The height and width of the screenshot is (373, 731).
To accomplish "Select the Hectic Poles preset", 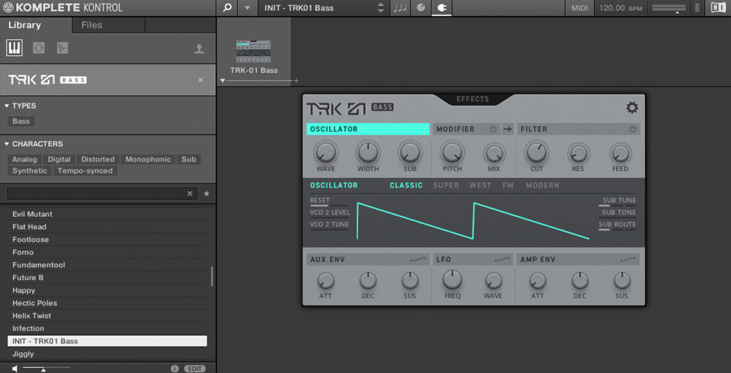I will [x=107, y=303].
